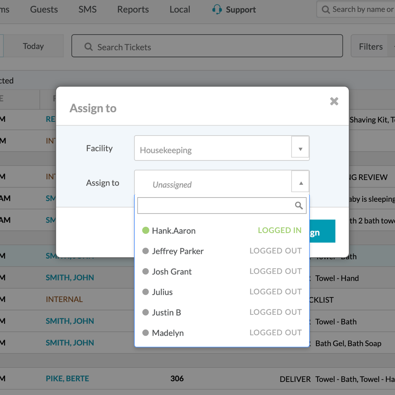Open the Facility dropdown arrow

[300, 149]
